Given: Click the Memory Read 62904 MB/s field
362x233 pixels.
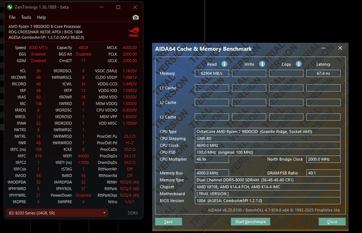Looking at the screenshot, I should pos(212,74).
